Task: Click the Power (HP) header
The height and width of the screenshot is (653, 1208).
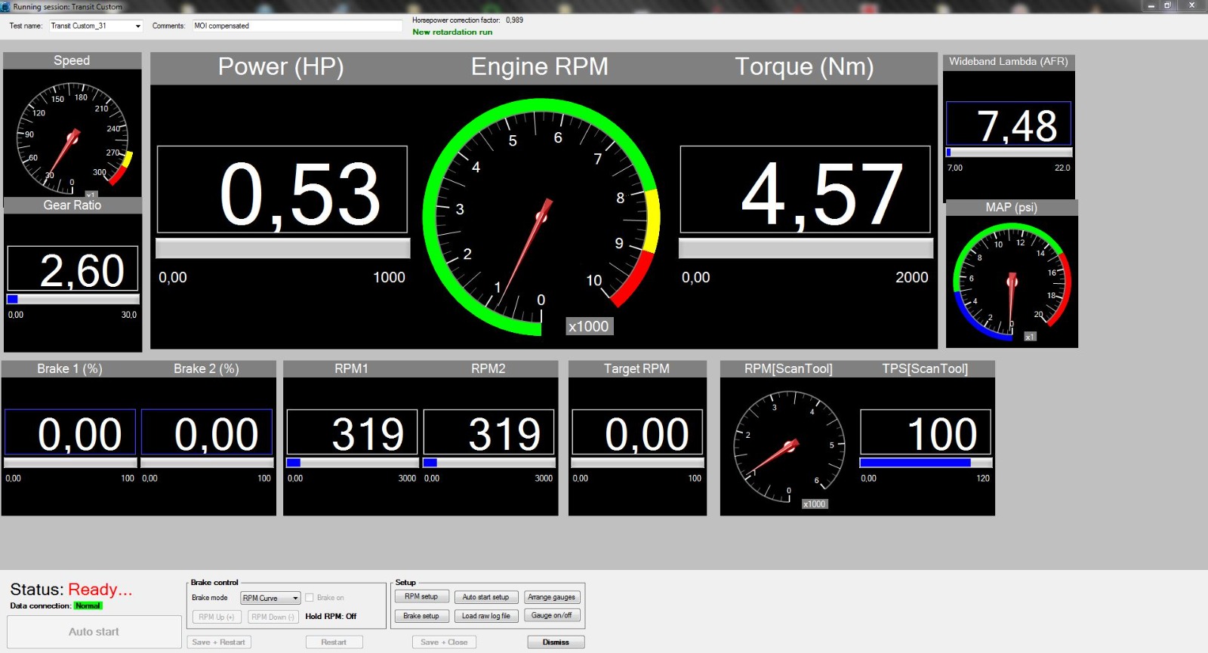Action: coord(281,67)
